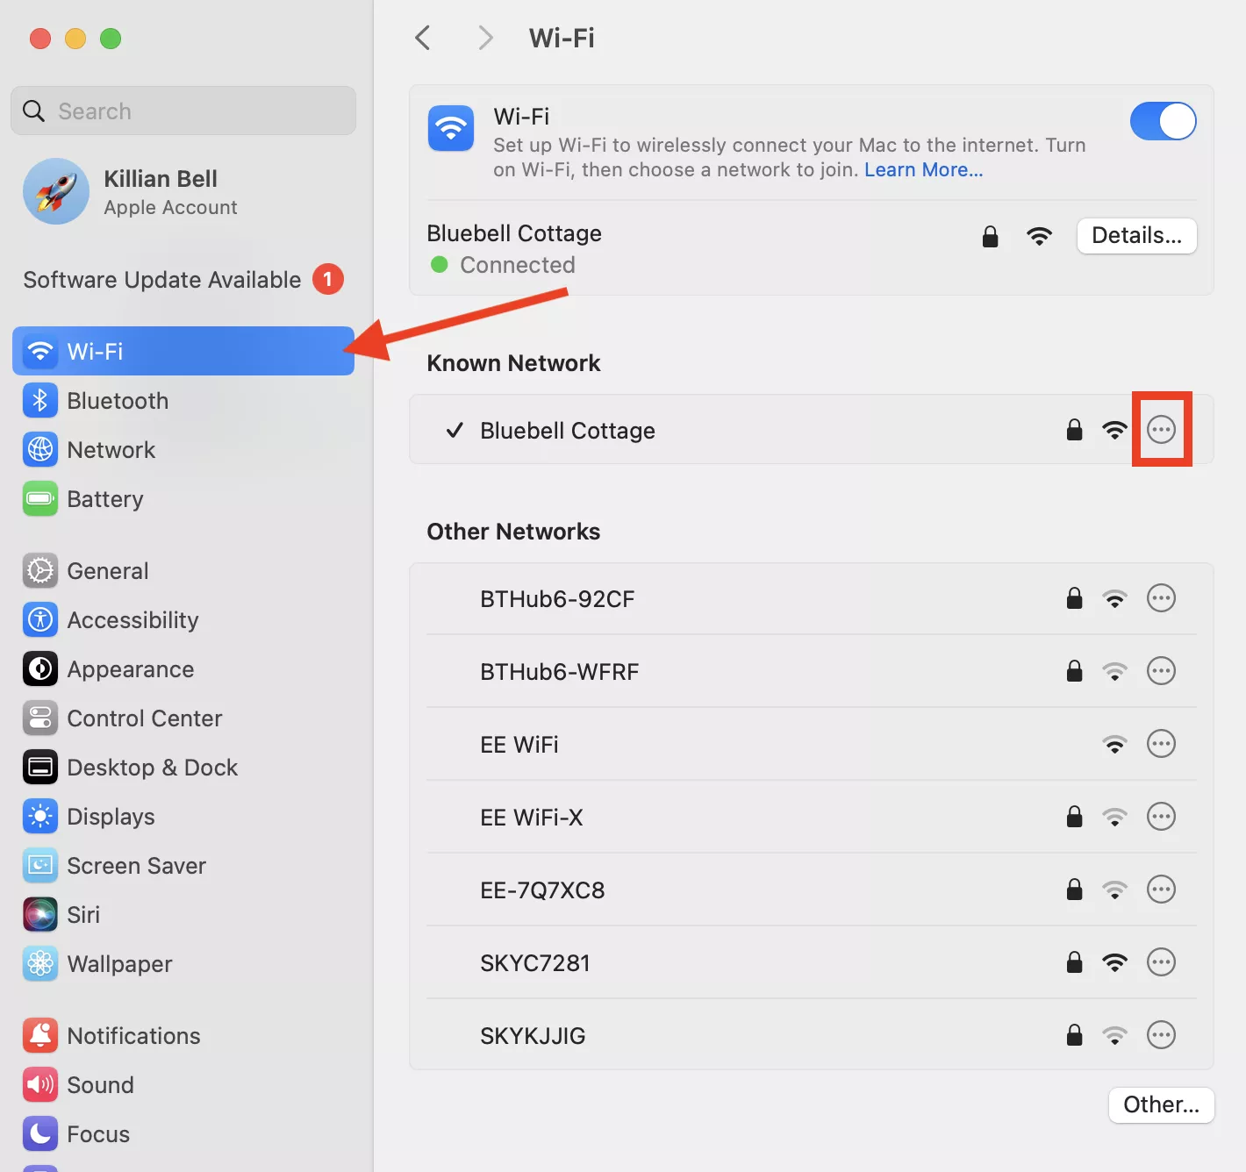This screenshot has height=1172, width=1246.
Task: Navigate back with the left chevron
Action: (423, 38)
